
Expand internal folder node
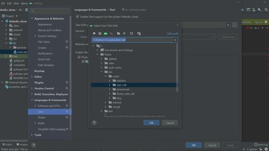pos(105,102)
